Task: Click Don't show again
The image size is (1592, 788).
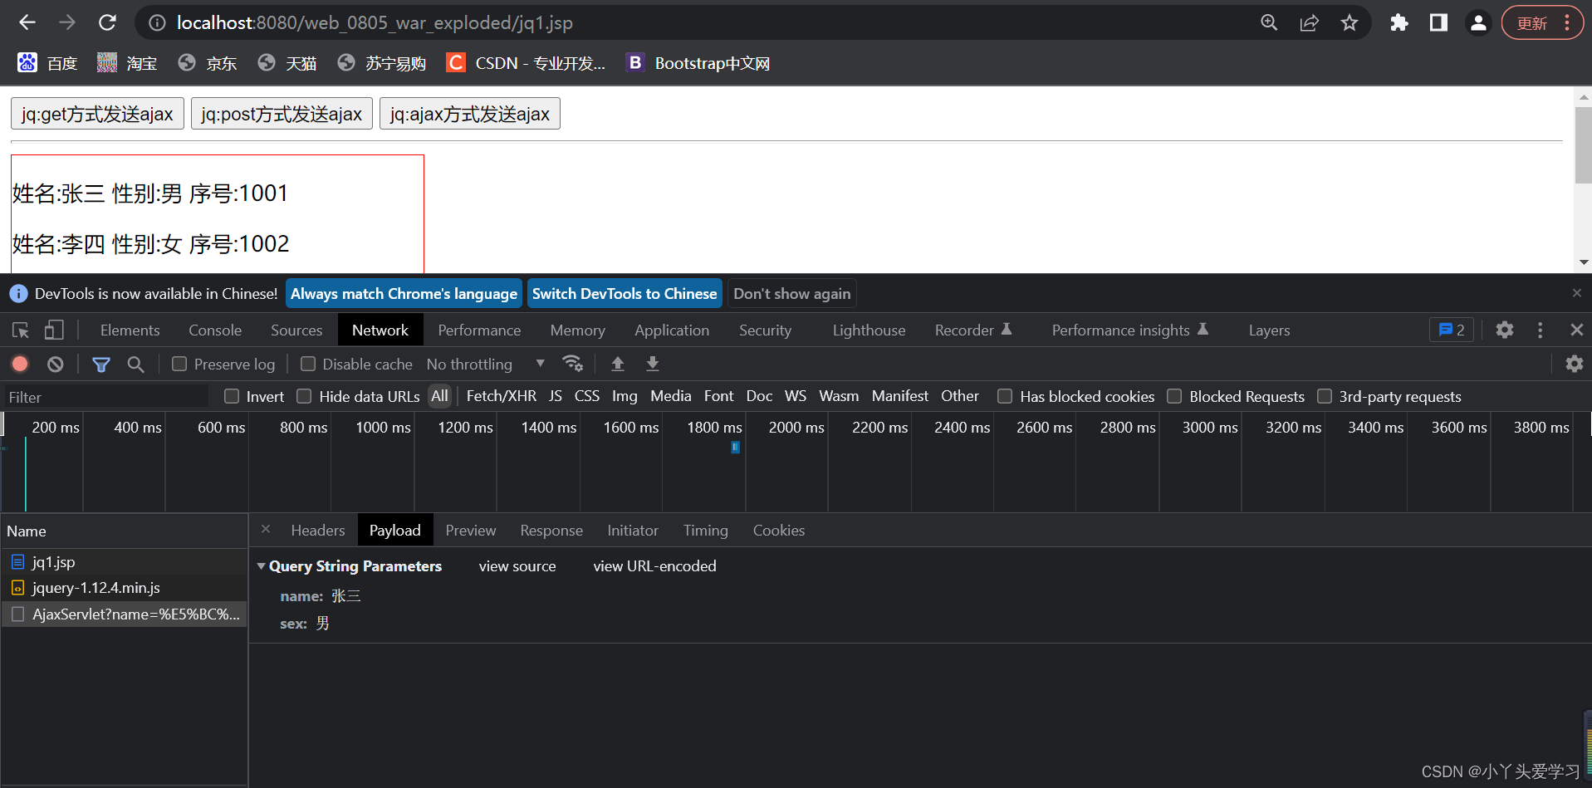Action: 791,294
